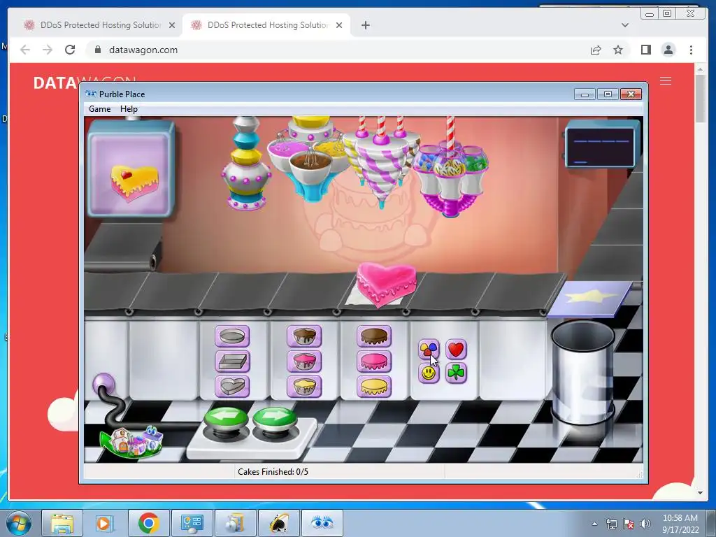Apply the yellow icing button
The width and height of the screenshot is (716, 537).
(x=374, y=387)
